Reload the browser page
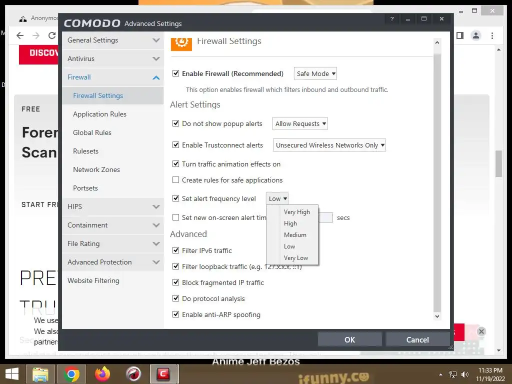The height and width of the screenshot is (384, 512). [x=52, y=35]
